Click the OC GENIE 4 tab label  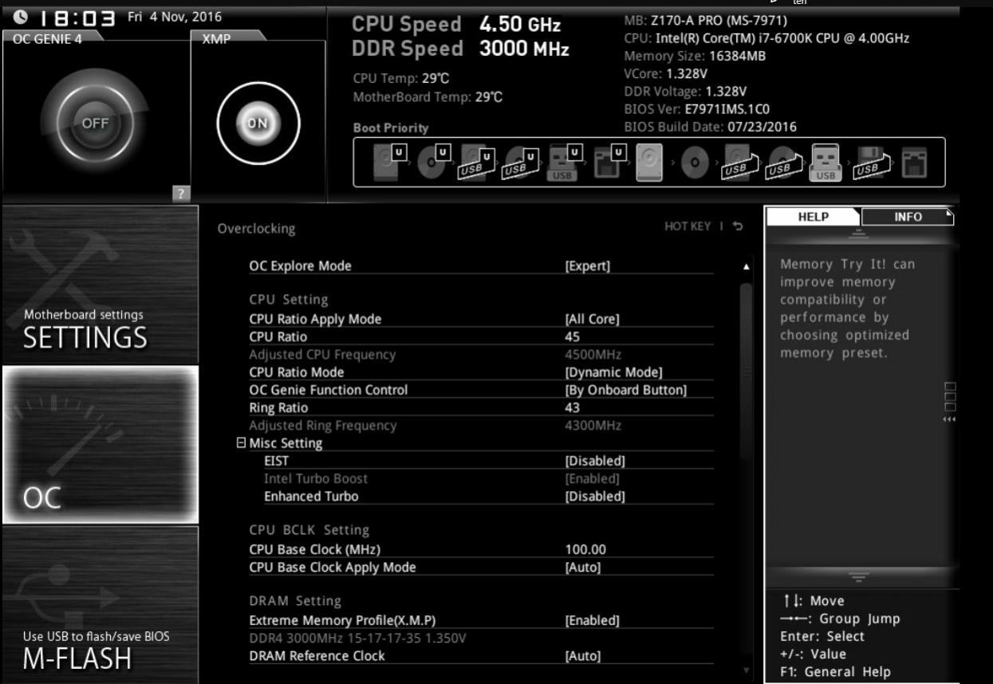(x=48, y=38)
